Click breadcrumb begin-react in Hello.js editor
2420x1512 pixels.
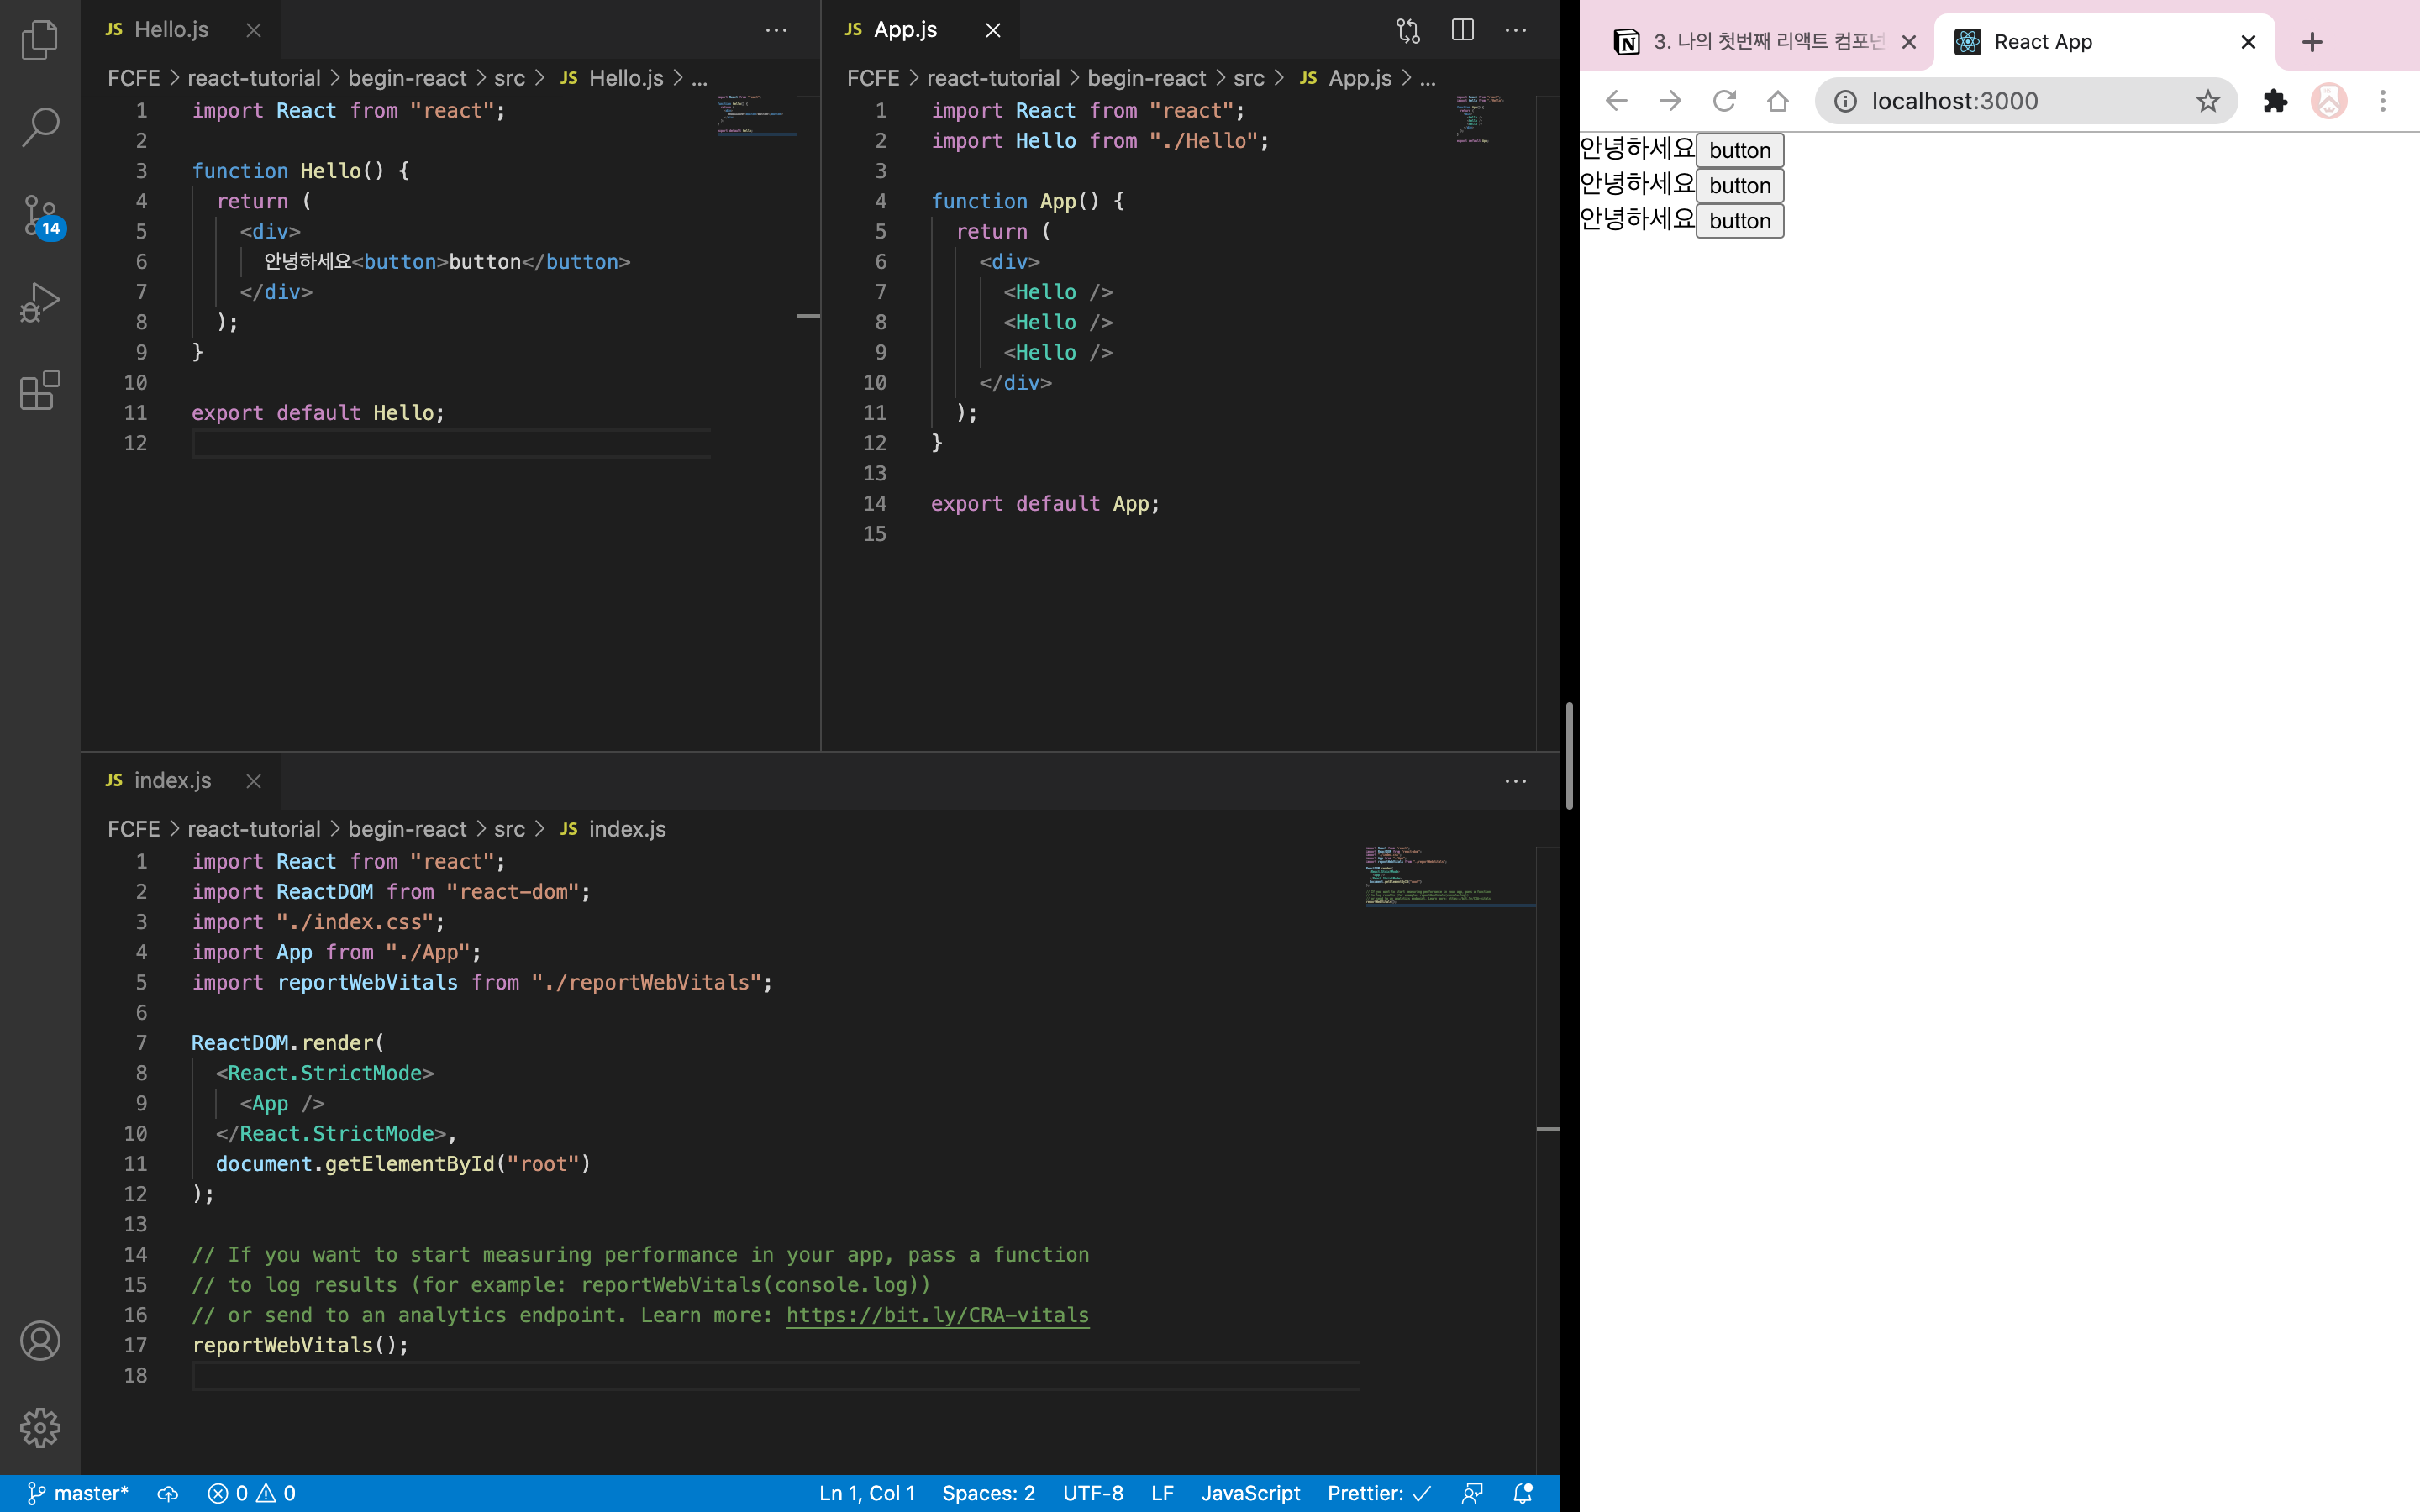[407, 78]
